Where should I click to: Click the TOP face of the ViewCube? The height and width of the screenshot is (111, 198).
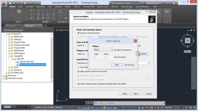187,40
